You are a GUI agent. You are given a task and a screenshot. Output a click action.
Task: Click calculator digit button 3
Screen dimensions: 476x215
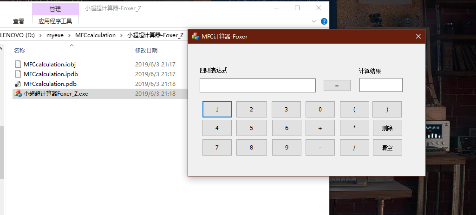pos(286,109)
